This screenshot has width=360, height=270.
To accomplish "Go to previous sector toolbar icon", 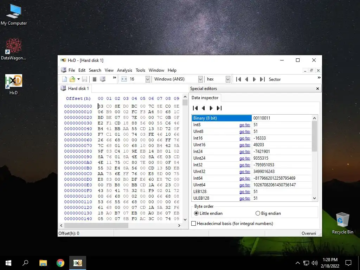I will 246,79.
